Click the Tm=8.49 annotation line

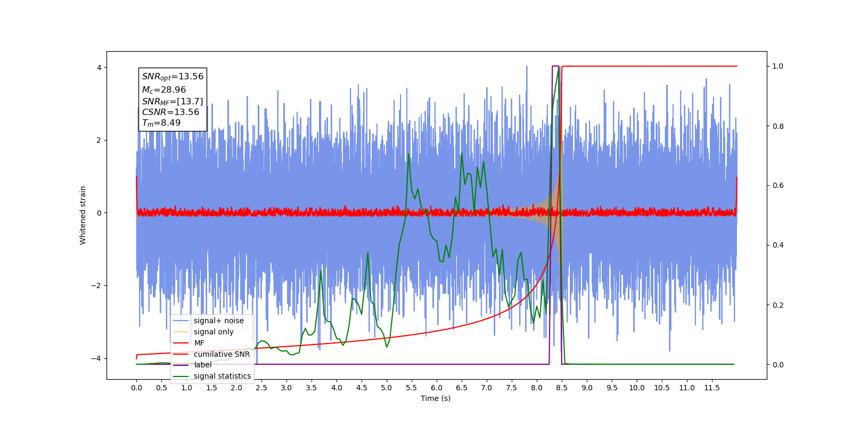[161, 123]
